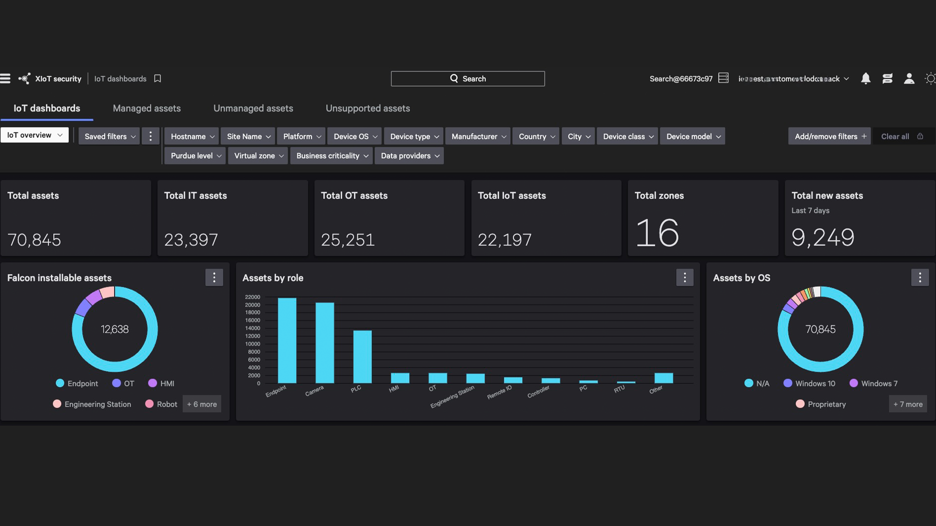Toggle Engineering Station legend item
This screenshot has width=936, height=526.
tap(92, 404)
